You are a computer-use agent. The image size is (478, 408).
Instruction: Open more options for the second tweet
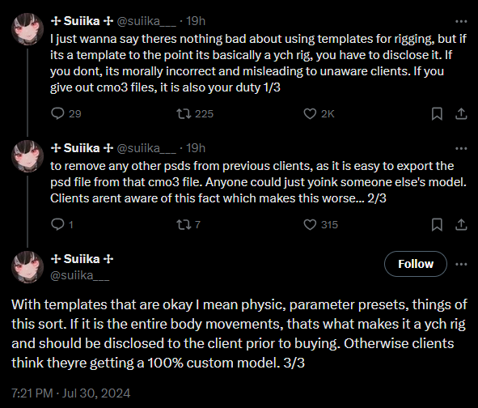pos(461,149)
